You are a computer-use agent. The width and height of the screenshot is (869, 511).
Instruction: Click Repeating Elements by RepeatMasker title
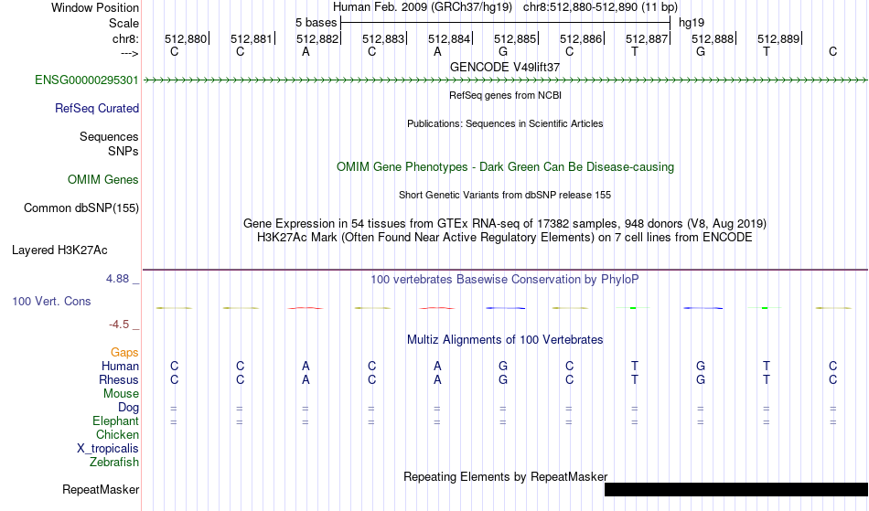(x=506, y=477)
